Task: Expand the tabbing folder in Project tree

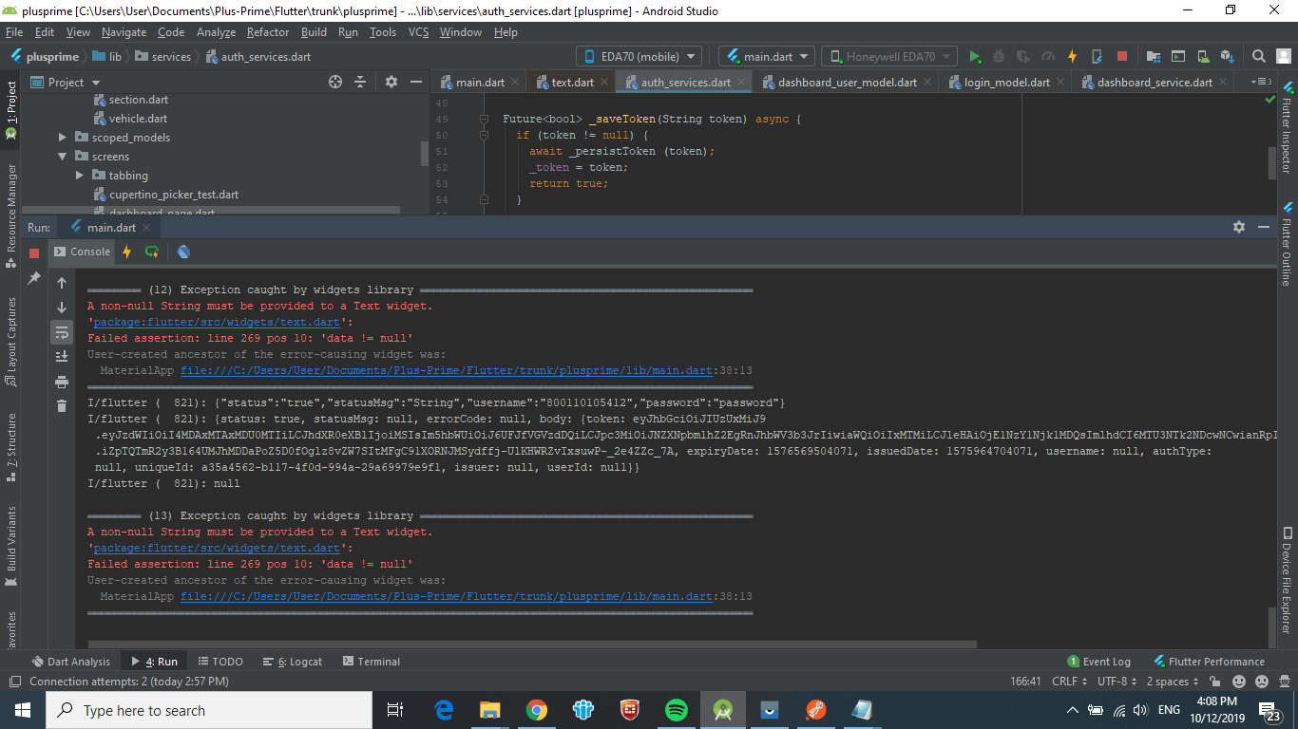Action: [x=81, y=176]
